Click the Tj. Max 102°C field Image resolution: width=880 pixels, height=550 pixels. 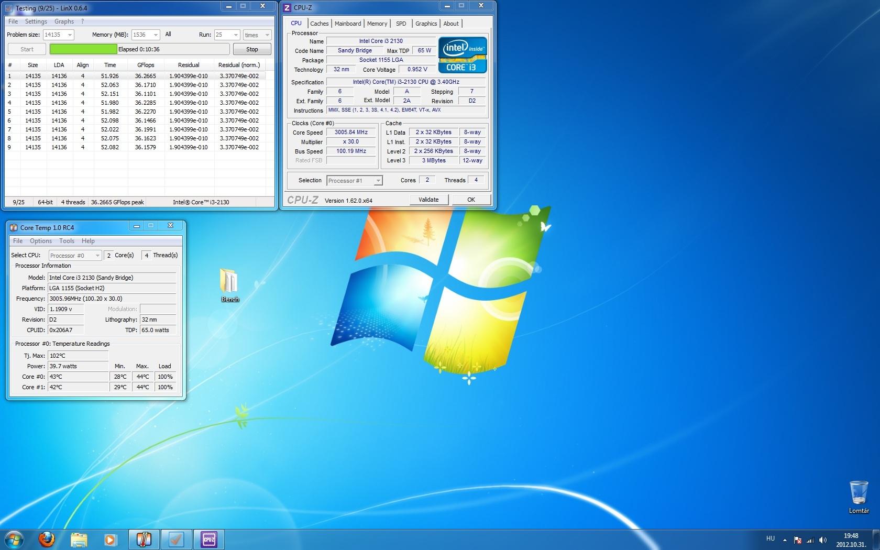point(78,356)
